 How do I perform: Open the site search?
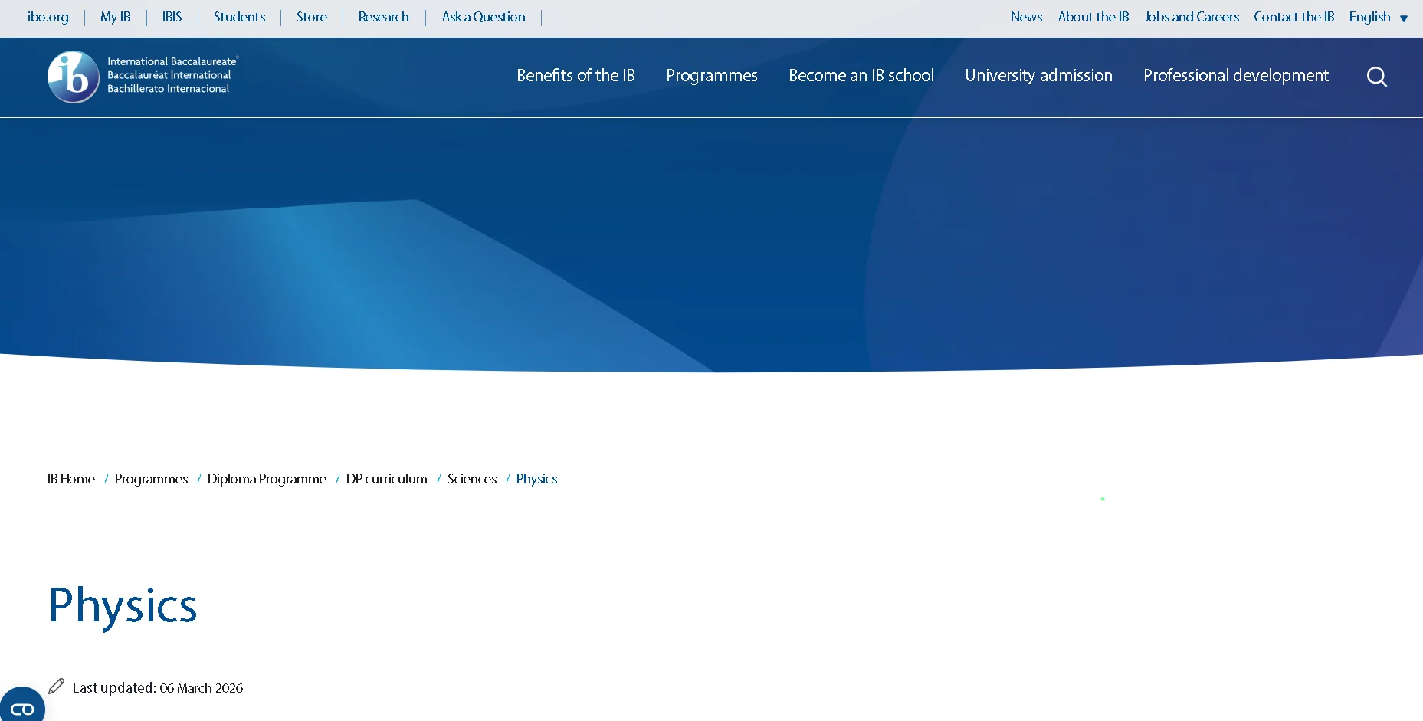click(1377, 77)
